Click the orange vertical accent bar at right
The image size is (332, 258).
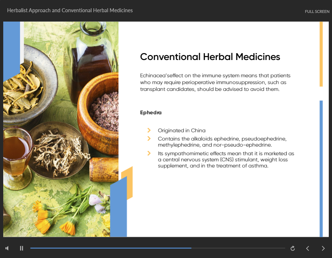pos(321,54)
